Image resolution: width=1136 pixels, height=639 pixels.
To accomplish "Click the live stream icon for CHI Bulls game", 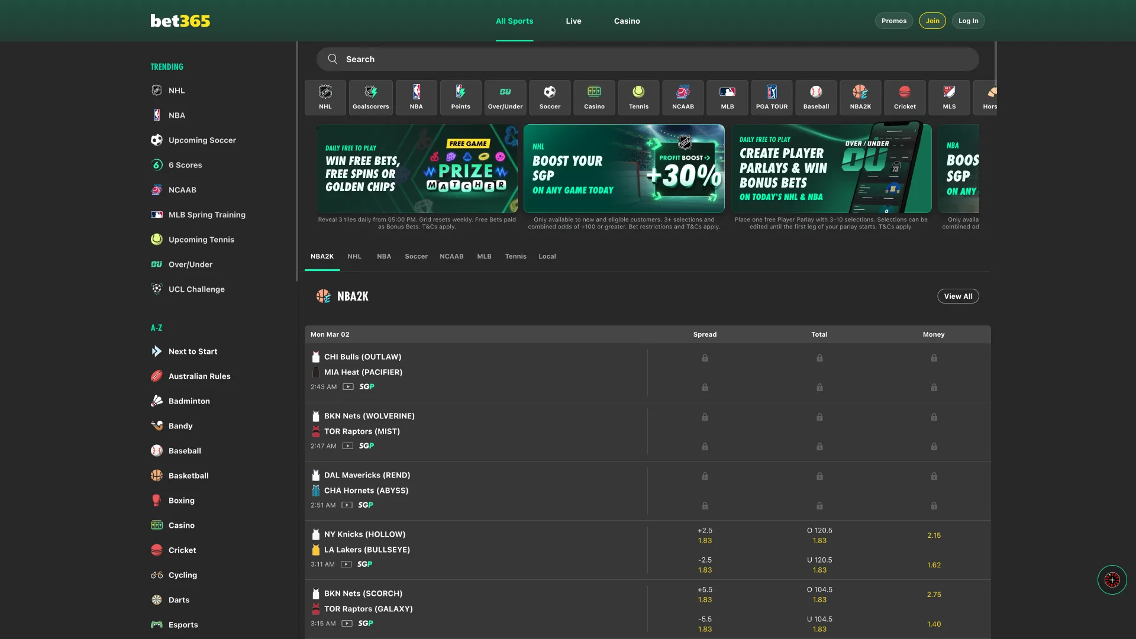I will 348,387.
